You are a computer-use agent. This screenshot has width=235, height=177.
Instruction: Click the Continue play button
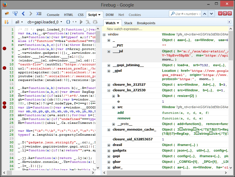pyautogui.click(x=81, y=22)
